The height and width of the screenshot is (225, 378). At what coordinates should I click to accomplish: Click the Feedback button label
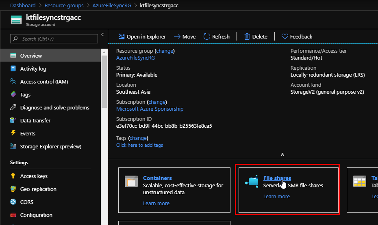pos(301,36)
